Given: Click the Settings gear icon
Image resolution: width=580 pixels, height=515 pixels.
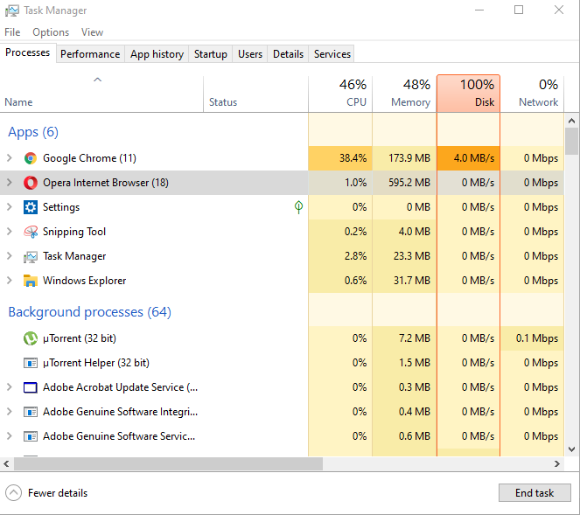Looking at the screenshot, I should (x=31, y=207).
